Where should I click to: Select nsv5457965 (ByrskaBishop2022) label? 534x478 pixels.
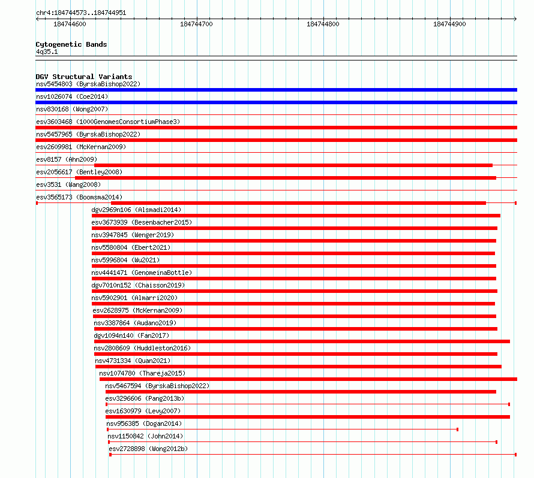point(88,134)
